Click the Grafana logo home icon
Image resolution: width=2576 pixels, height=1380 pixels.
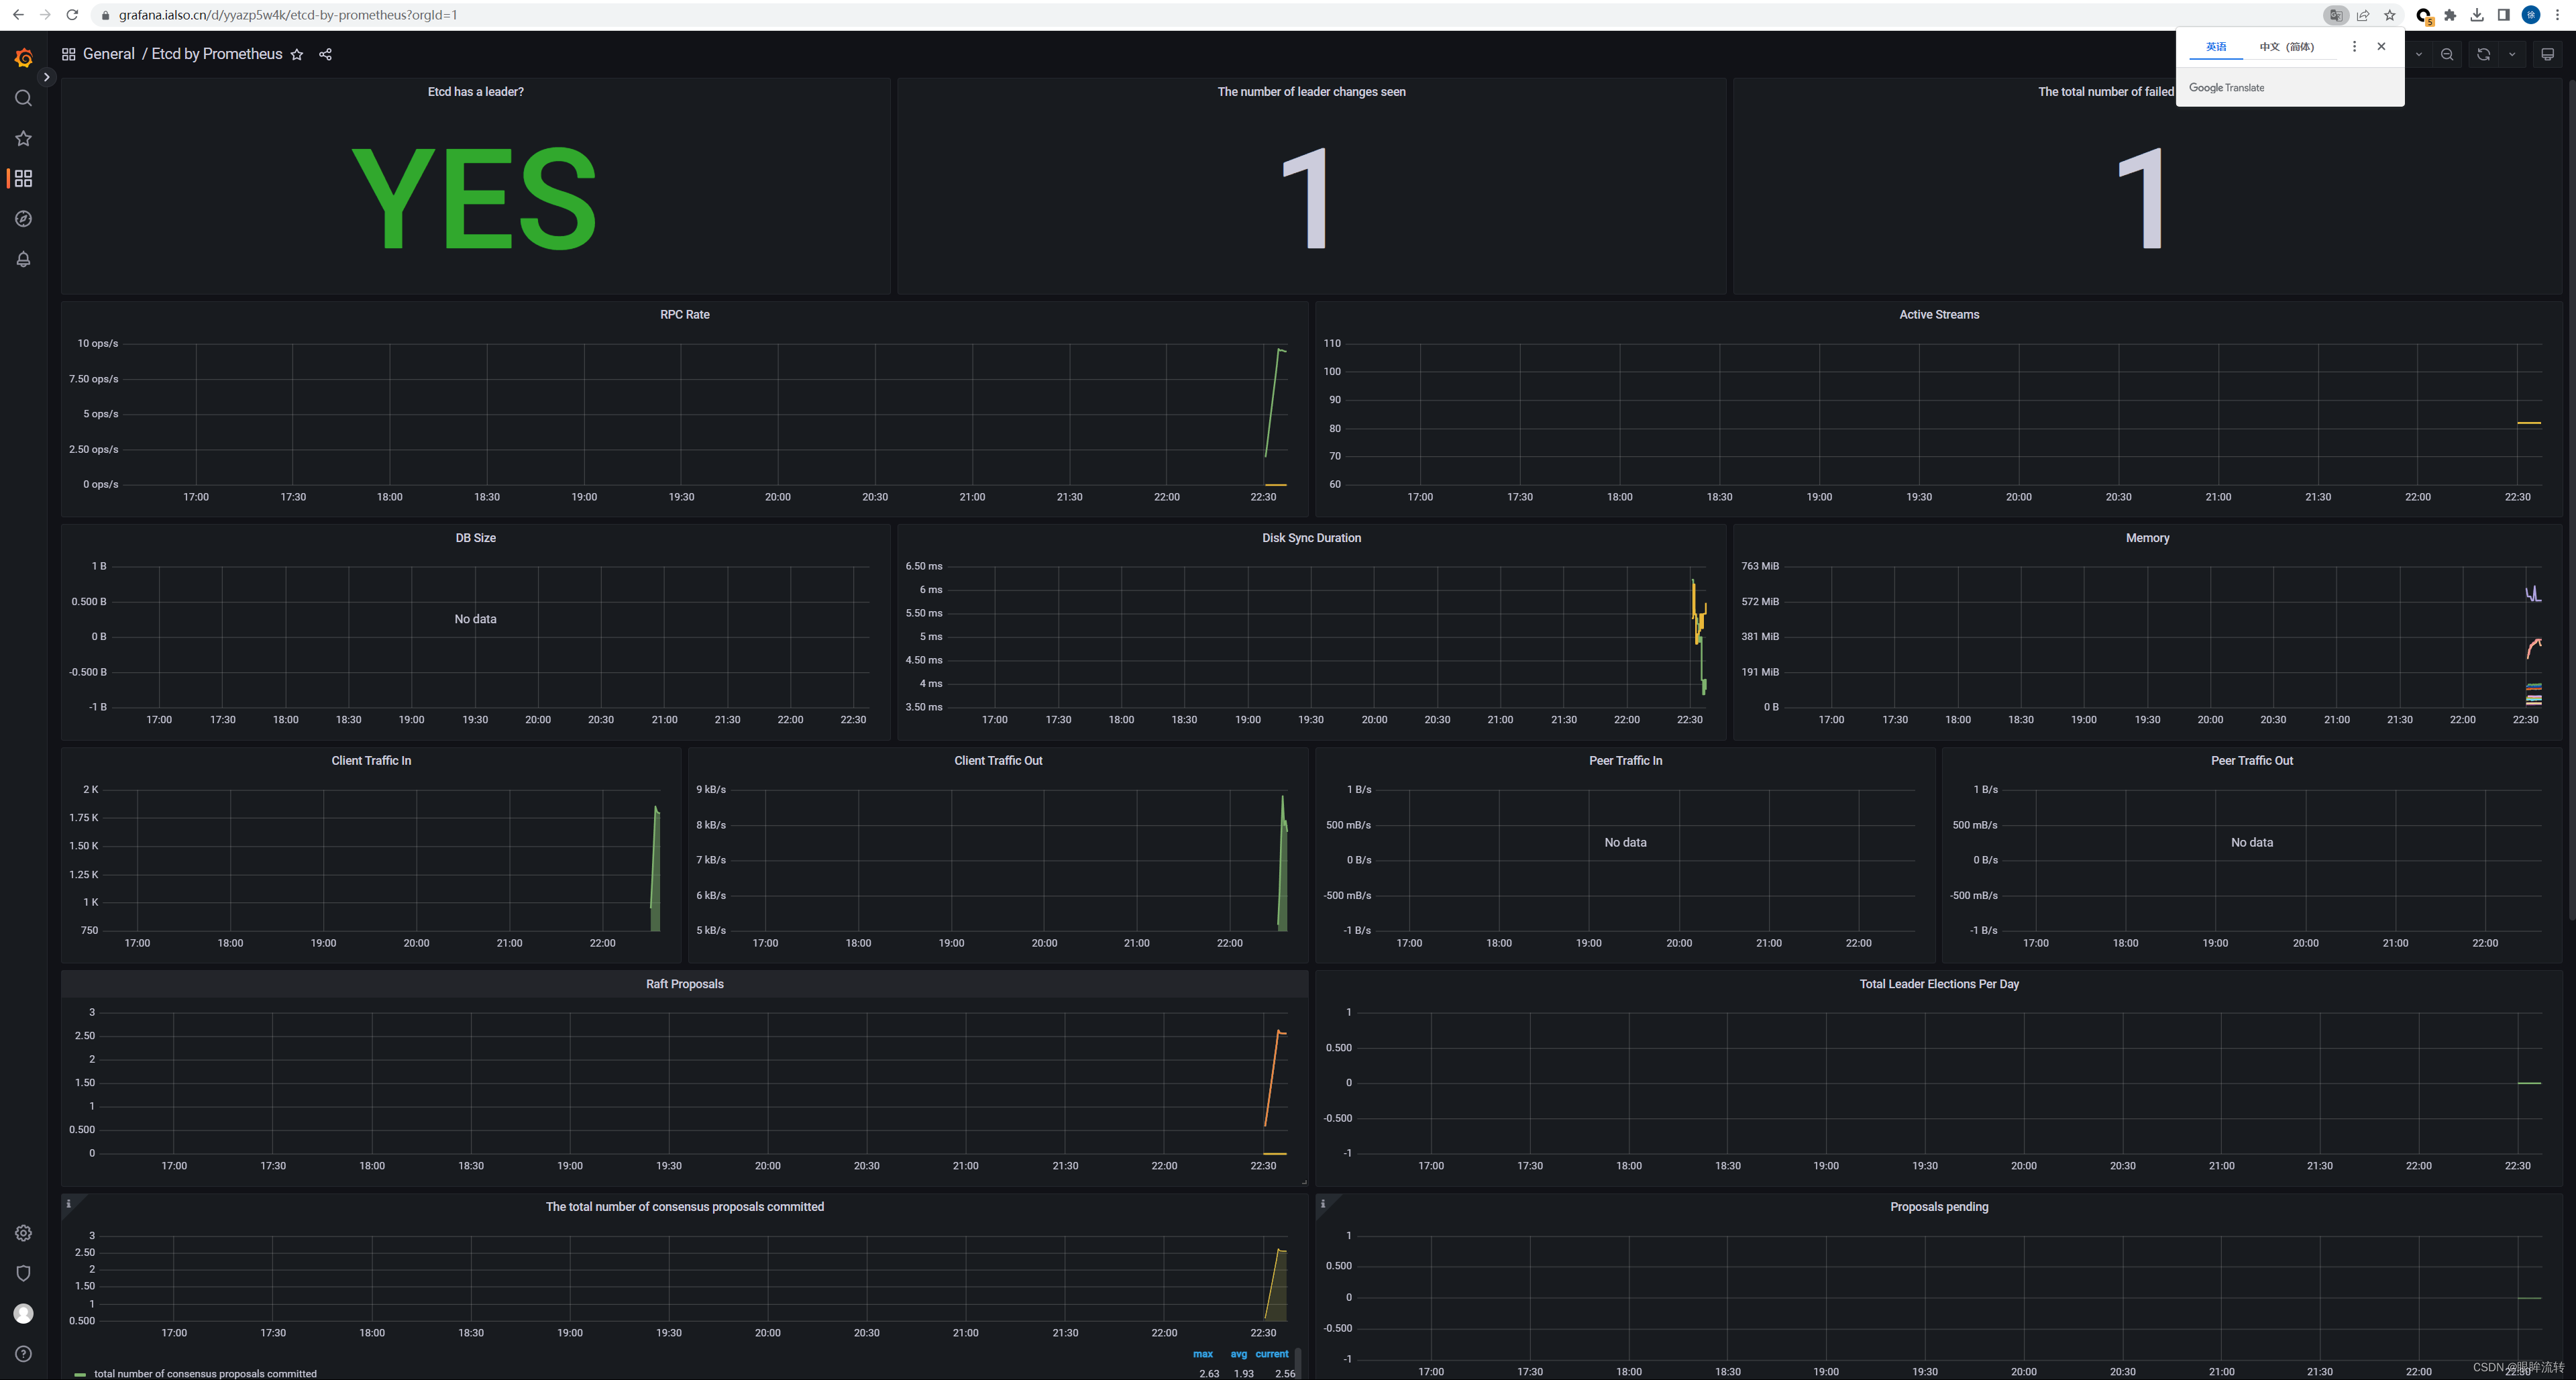click(x=24, y=59)
